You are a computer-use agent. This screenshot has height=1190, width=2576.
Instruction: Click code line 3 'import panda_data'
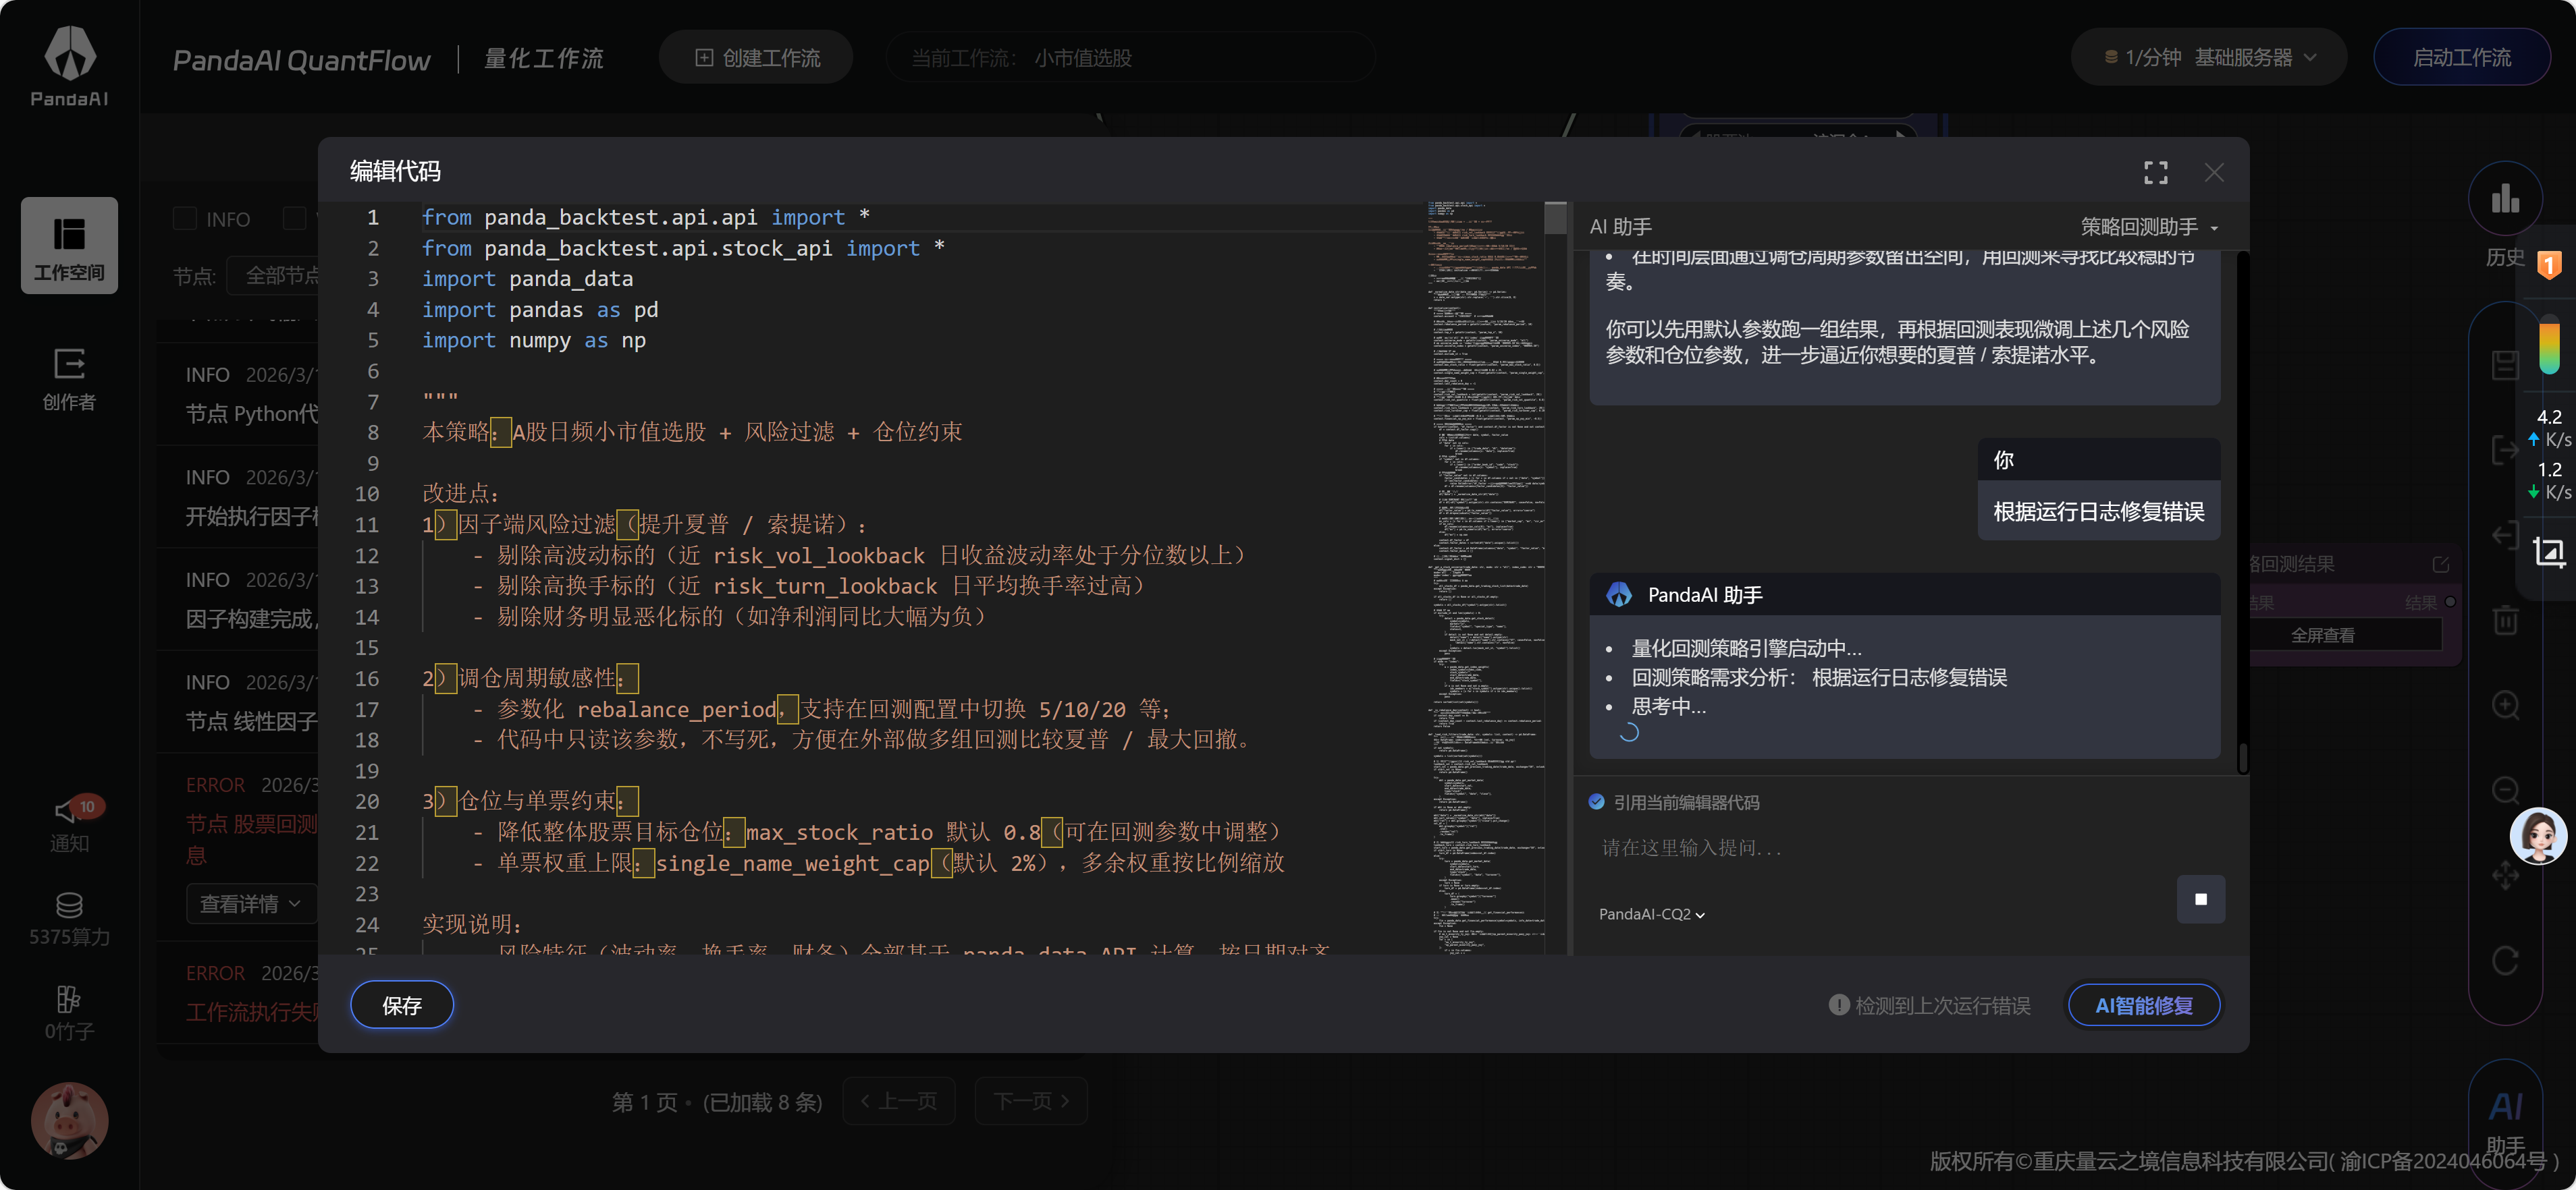[x=527, y=279]
